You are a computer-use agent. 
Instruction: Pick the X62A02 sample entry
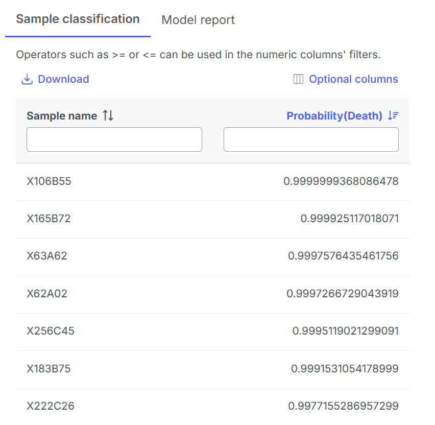[x=47, y=294]
